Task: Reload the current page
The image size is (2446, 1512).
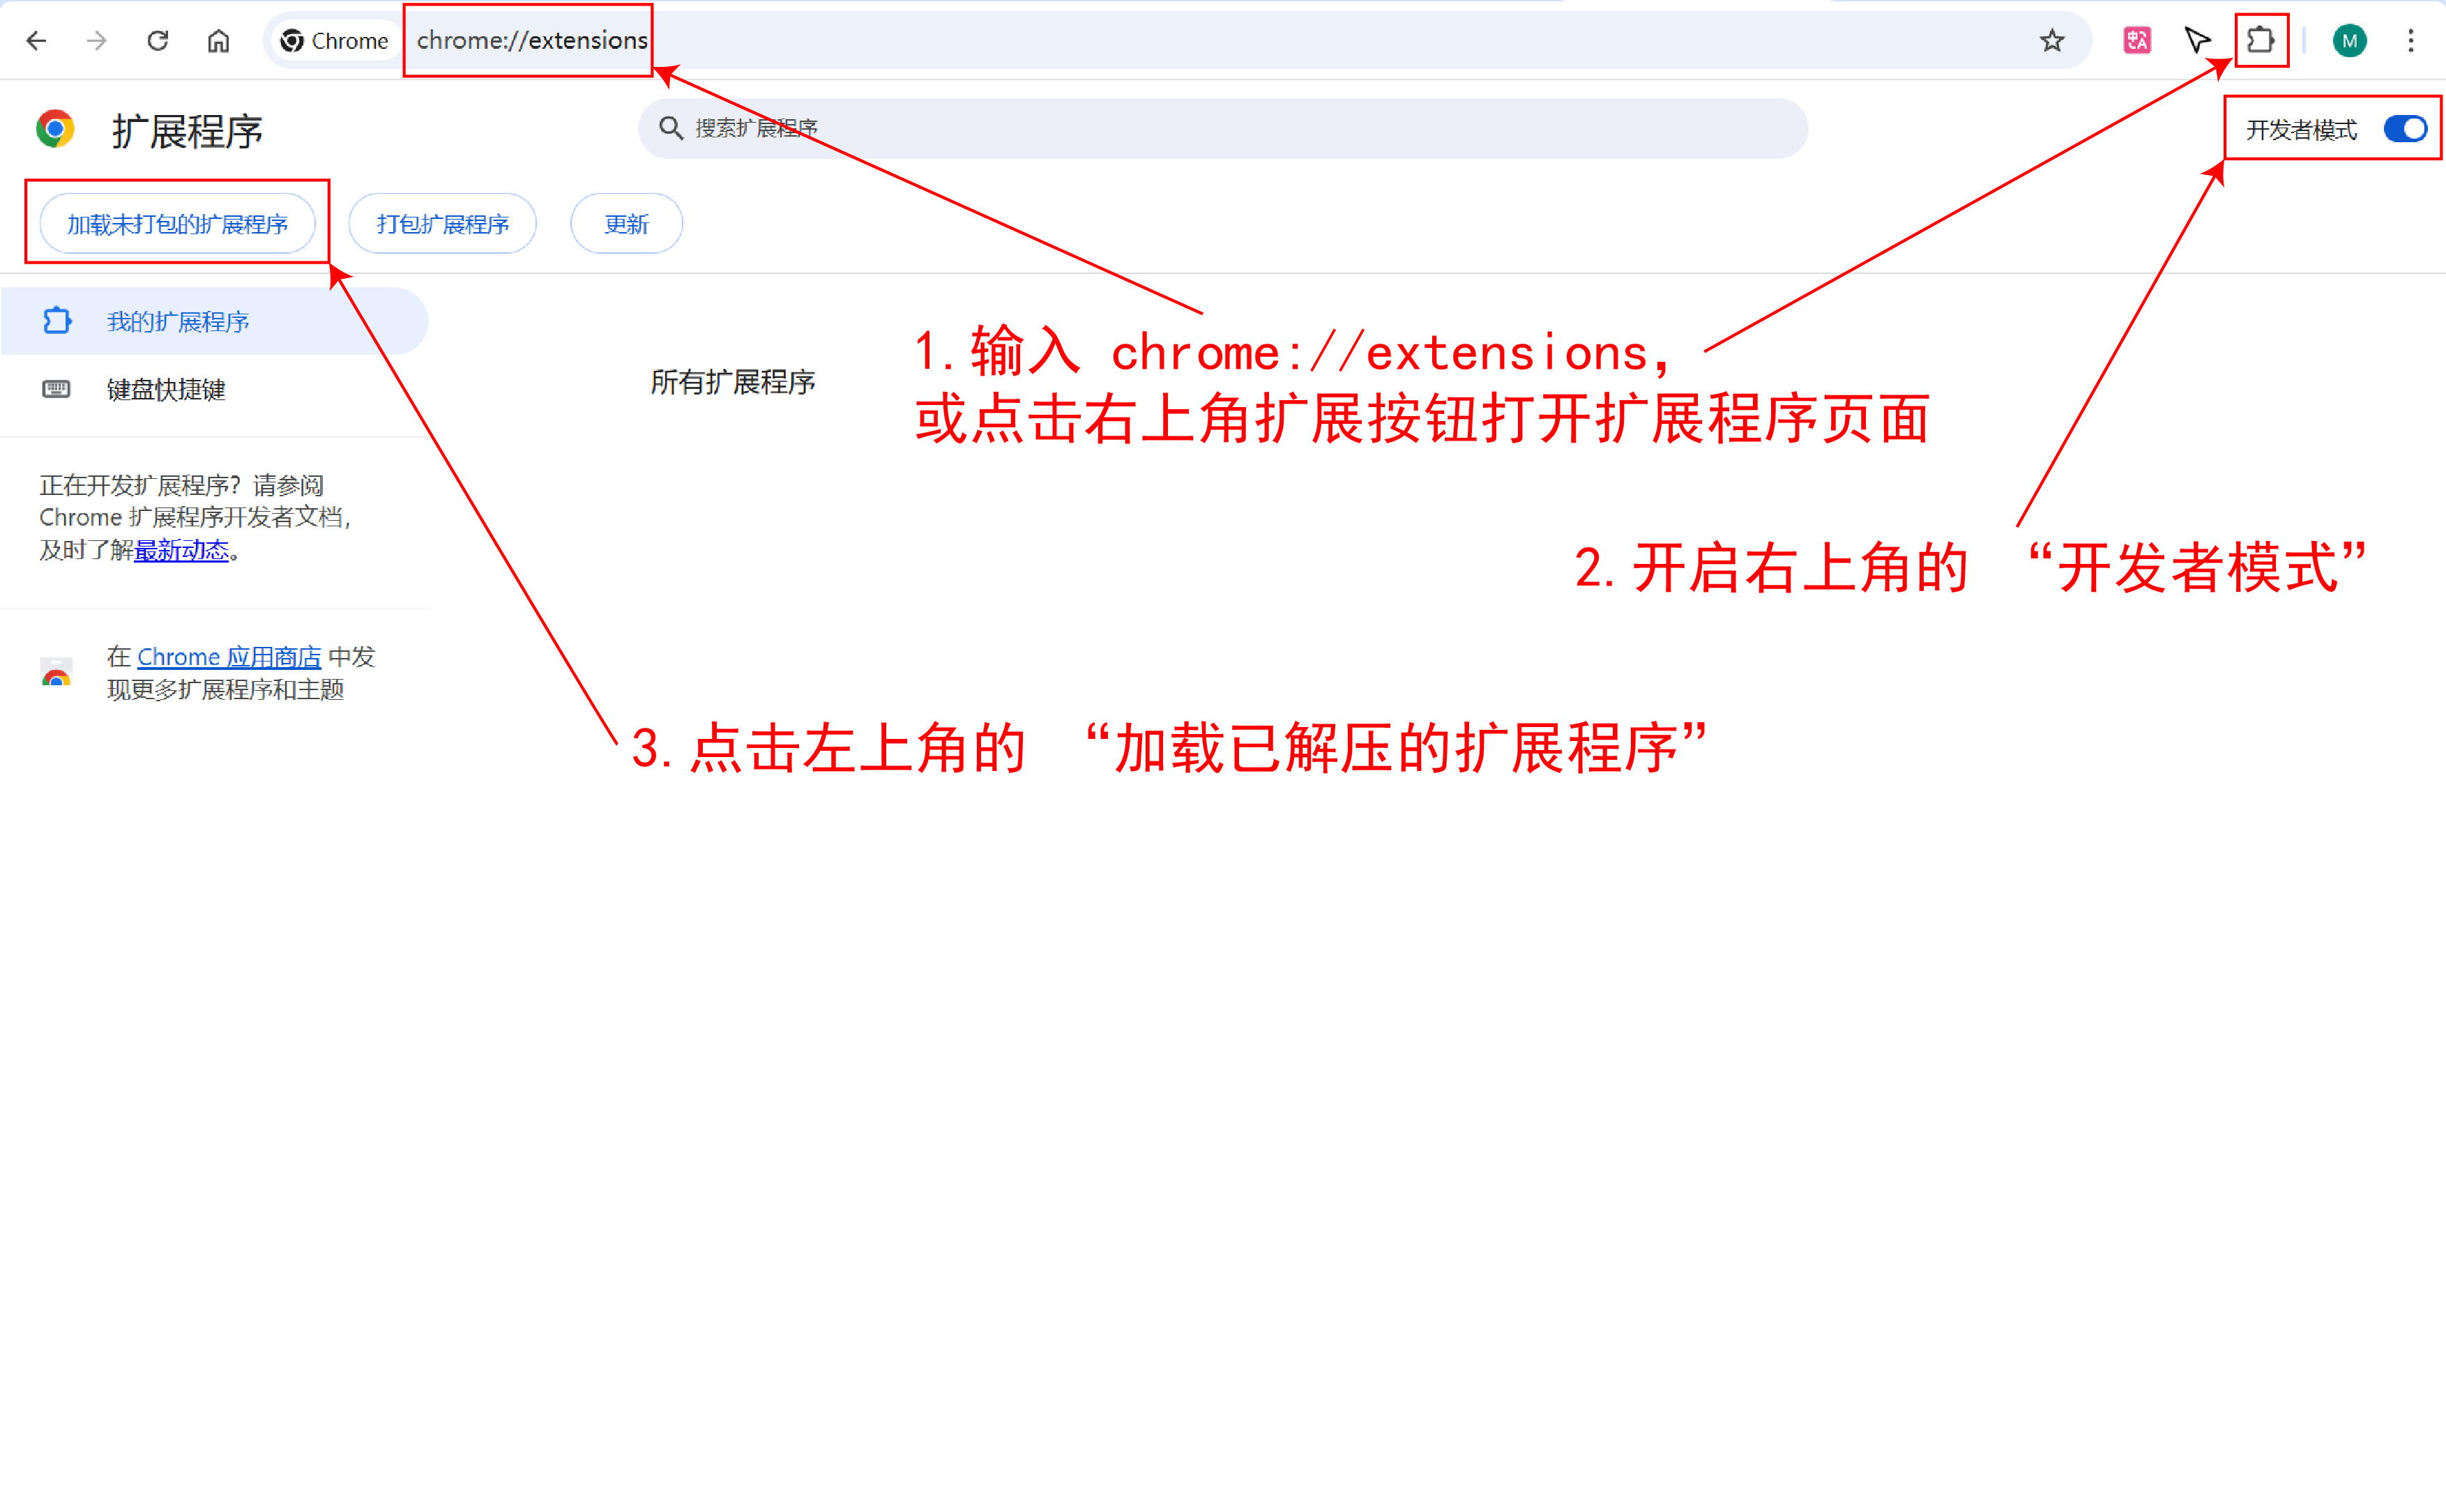Action: (x=158, y=41)
